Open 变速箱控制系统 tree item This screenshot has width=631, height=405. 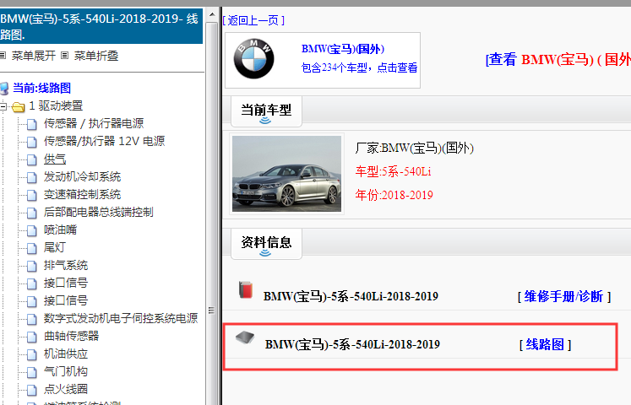tap(82, 194)
